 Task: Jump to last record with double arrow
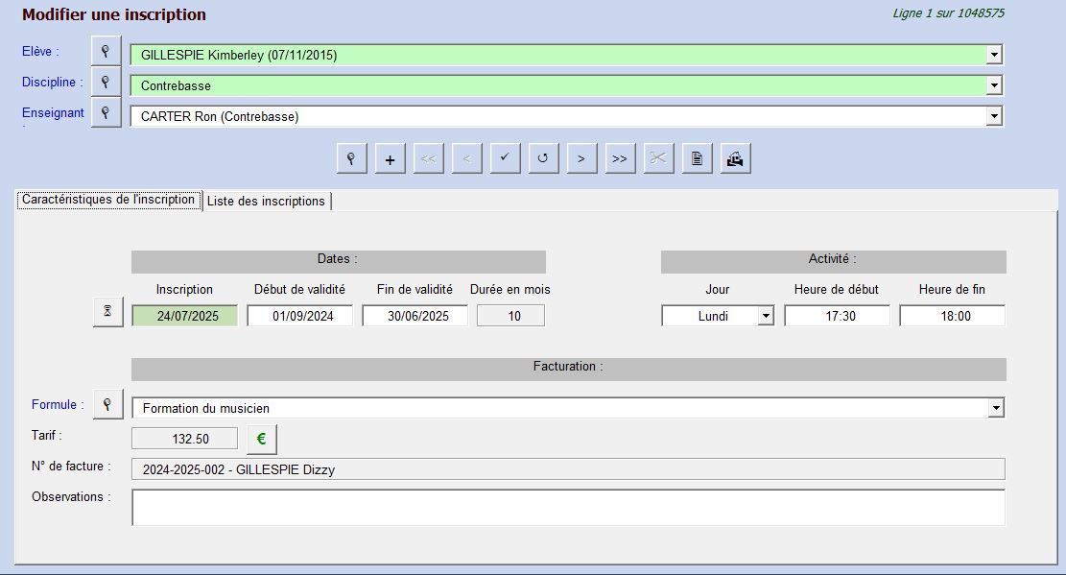[x=620, y=159]
